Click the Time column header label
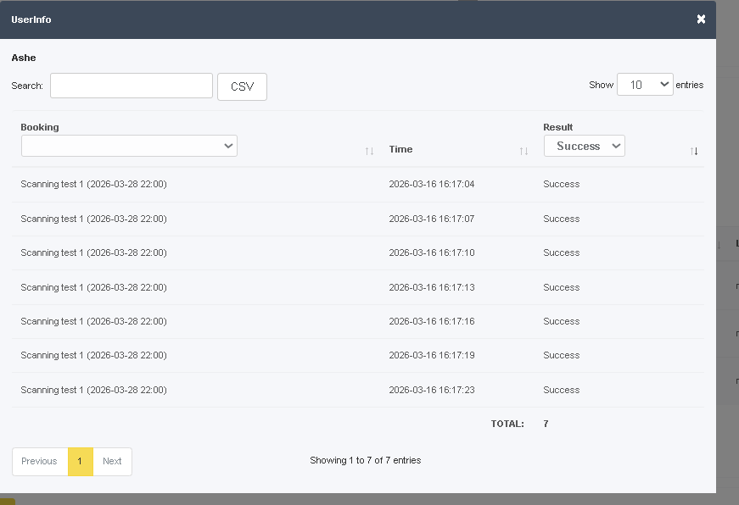This screenshot has height=505, width=739. pyautogui.click(x=400, y=149)
